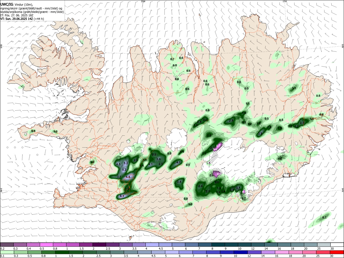Screen dimensions: 344x258
Task: Select the 0.2–0.3 swatch in the upper legend row
Action: pos(7,245)
